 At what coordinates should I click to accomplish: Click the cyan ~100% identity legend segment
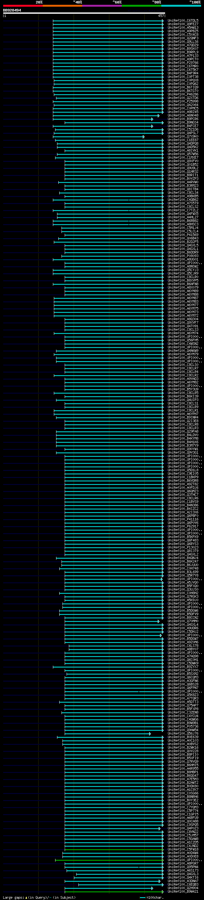pyautogui.click(x=181, y=6)
